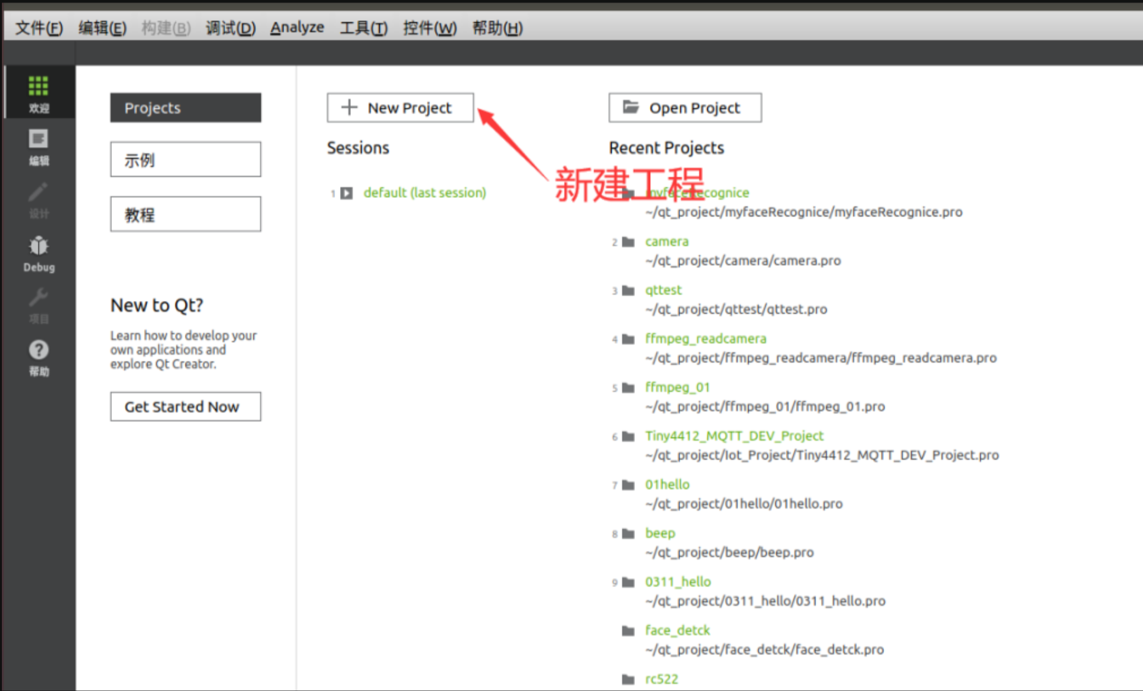This screenshot has width=1143, height=691.
Task: Click the folder icon beside ffmpeg_readcamera
Action: point(628,339)
